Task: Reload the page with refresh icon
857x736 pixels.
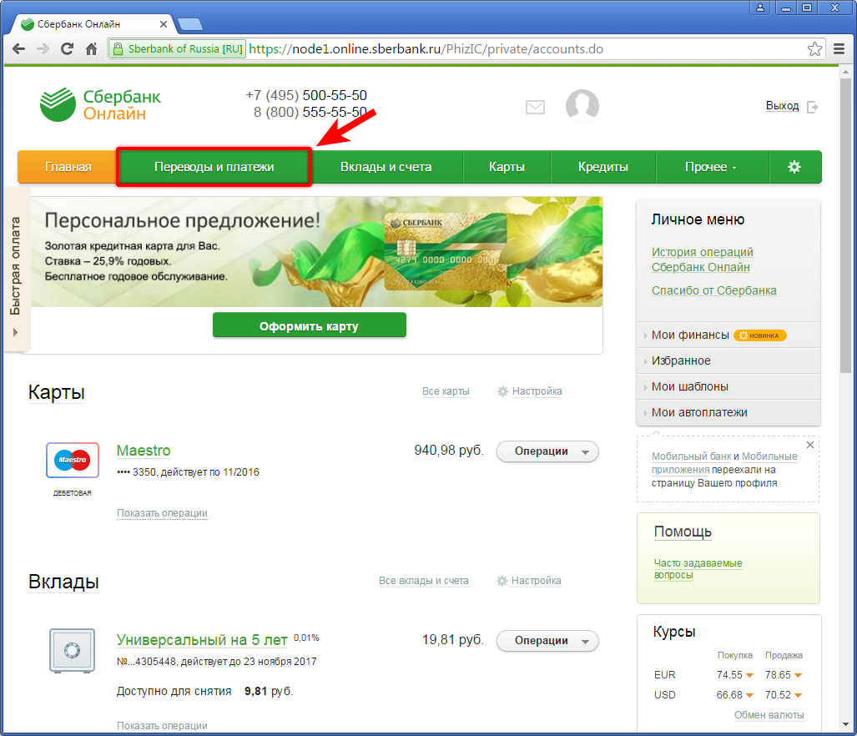Action: (x=67, y=49)
